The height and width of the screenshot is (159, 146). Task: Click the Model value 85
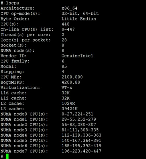point(64,66)
